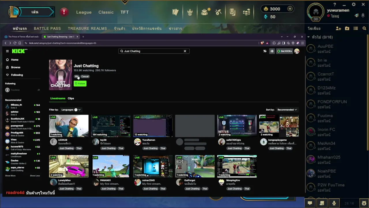Viewport: 369px width, 208px height.
Task: Open the Brave Shields icon
Action: (262, 43)
